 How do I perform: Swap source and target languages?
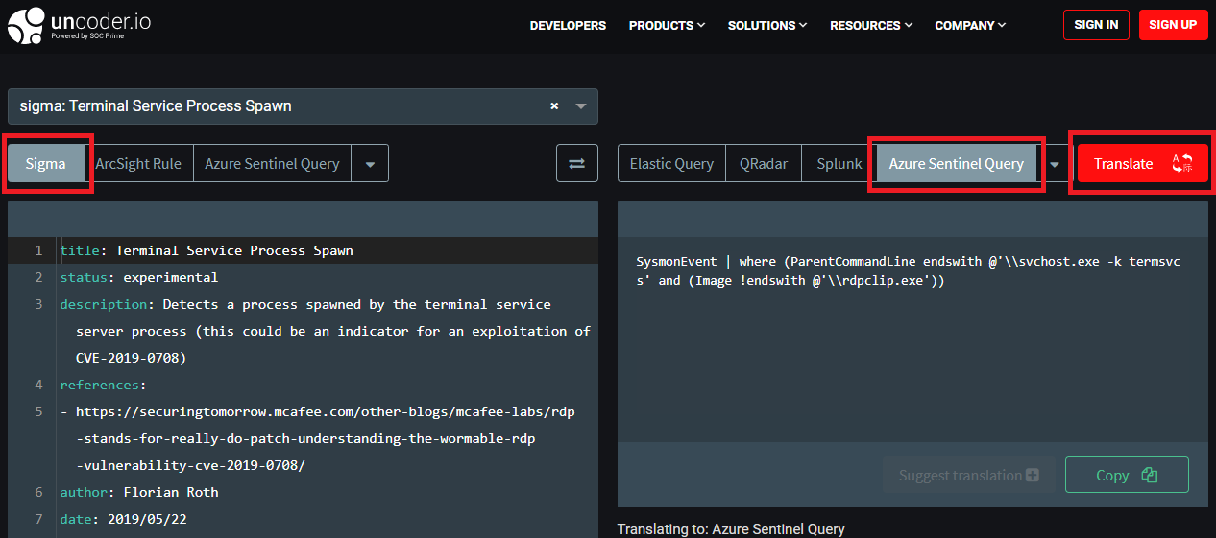click(577, 163)
